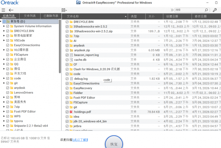Open the hamburger menu icon
221x148 pixels.
click(x=3, y=10)
